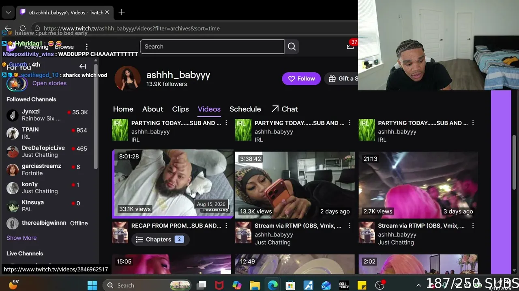The width and height of the screenshot is (519, 291).
Task: Show more followed channels
Action: (x=21, y=238)
